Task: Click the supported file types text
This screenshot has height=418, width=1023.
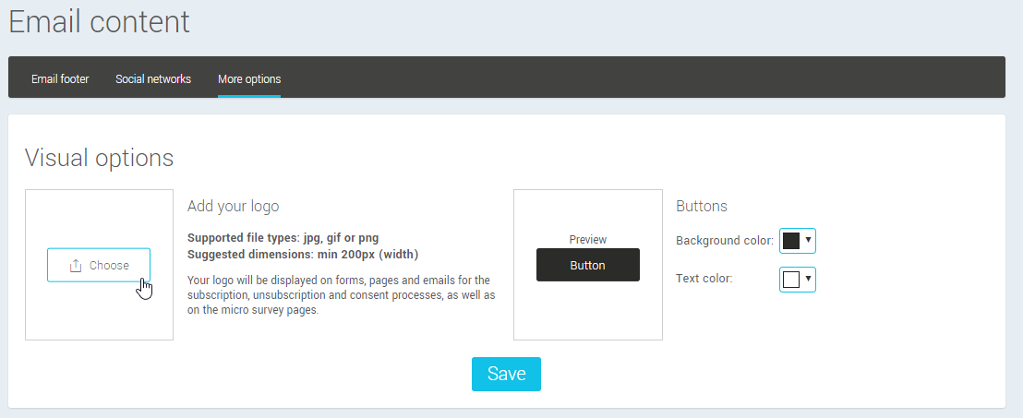Action: click(283, 237)
